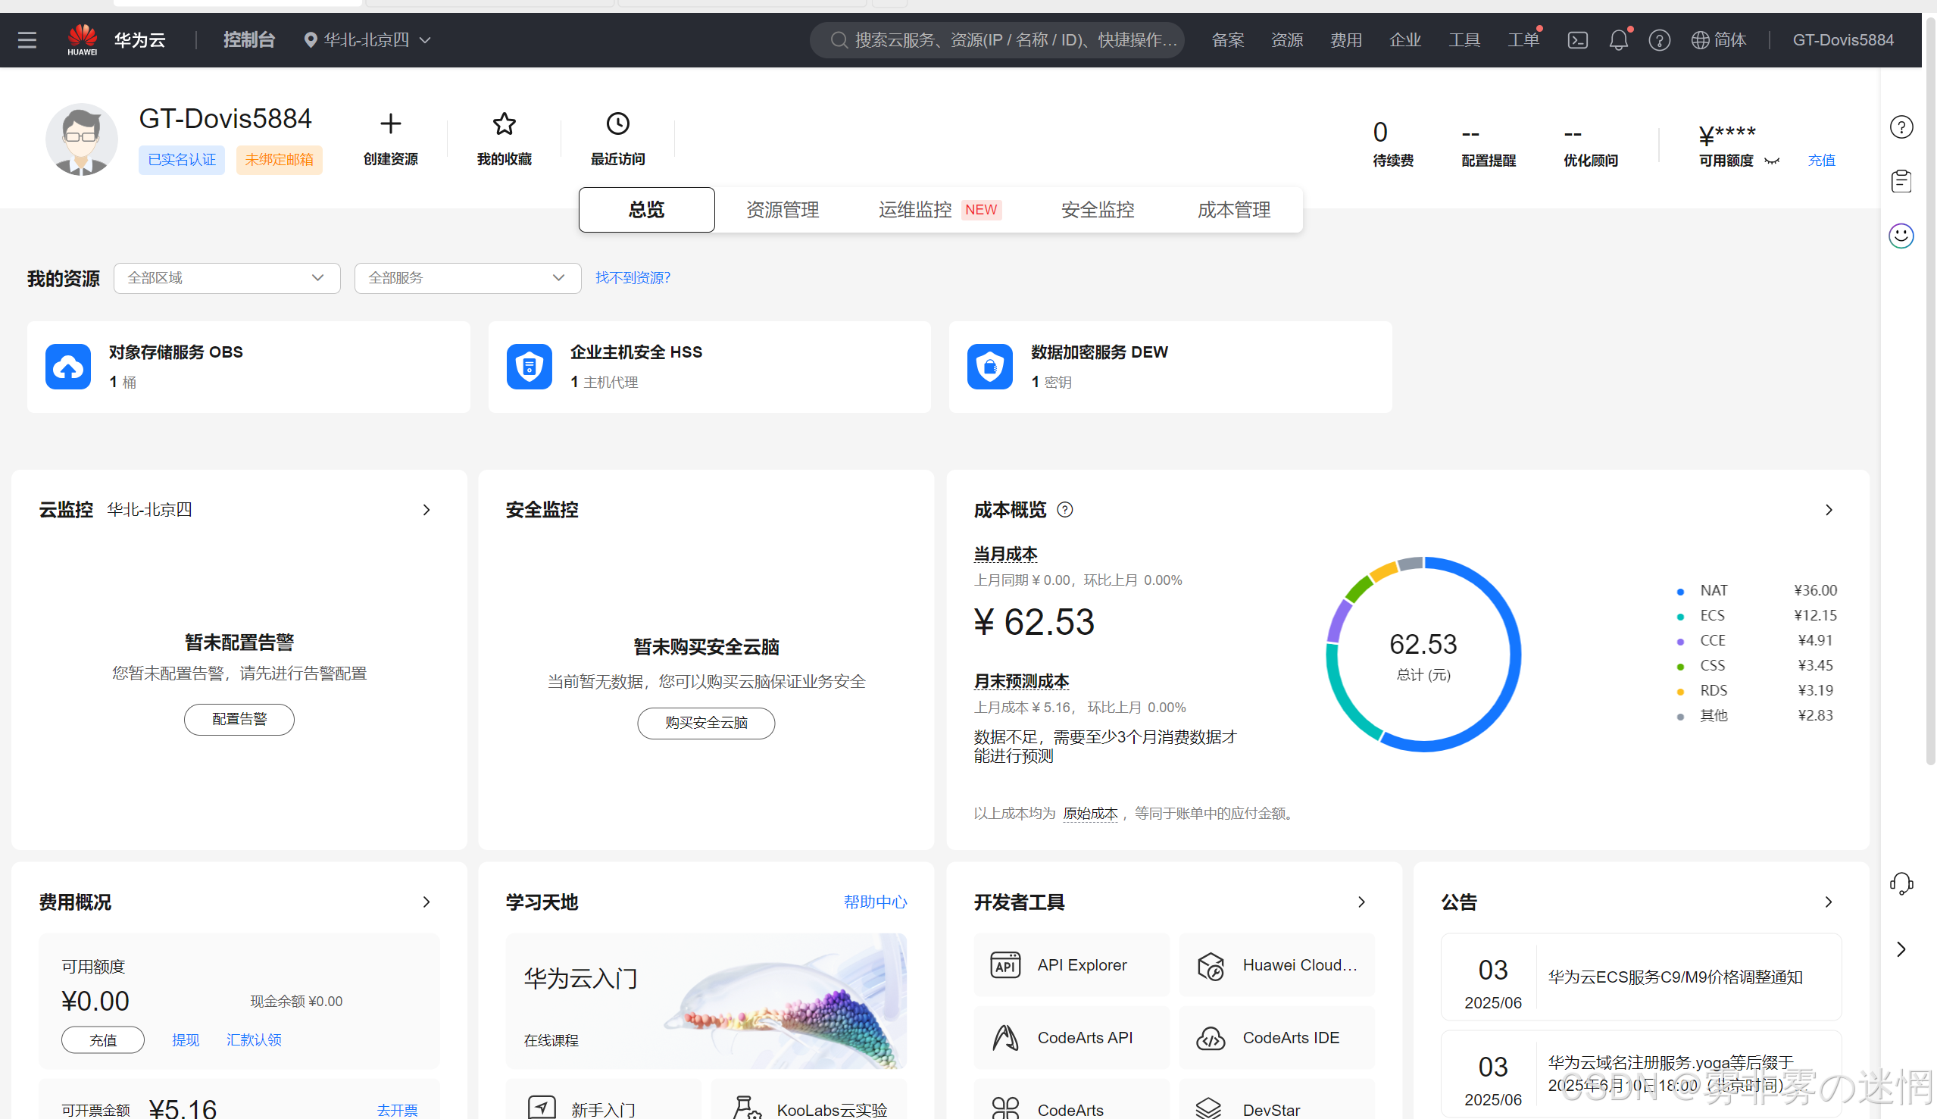Click the 购买安全云脑 button
This screenshot has width=1937, height=1119.
(x=706, y=724)
